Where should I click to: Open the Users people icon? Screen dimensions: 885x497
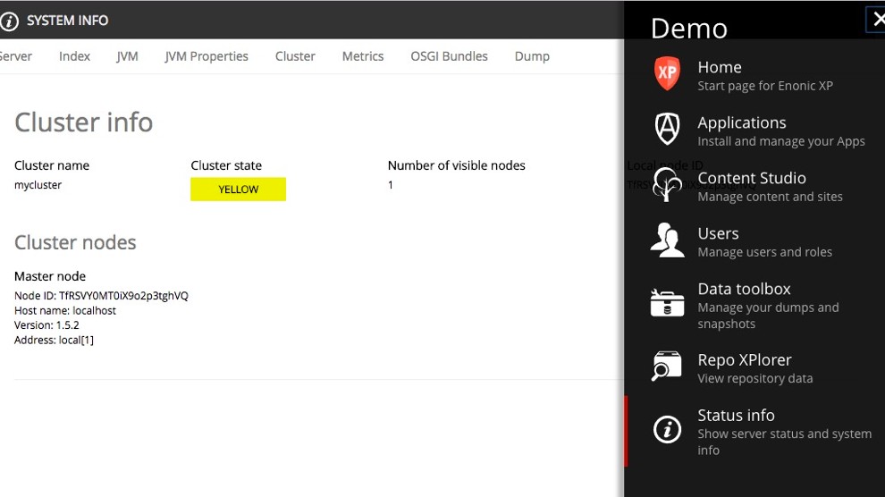tap(667, 240)
